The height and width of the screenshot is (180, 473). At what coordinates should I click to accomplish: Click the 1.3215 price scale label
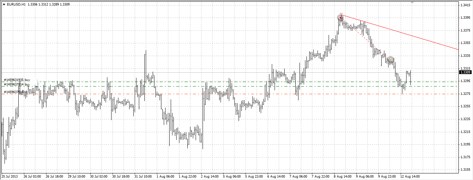coord(465,132)
